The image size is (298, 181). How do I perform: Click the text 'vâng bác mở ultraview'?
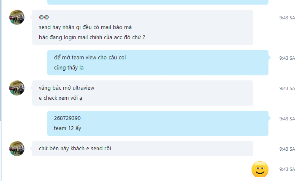click(x=67, y=88)
